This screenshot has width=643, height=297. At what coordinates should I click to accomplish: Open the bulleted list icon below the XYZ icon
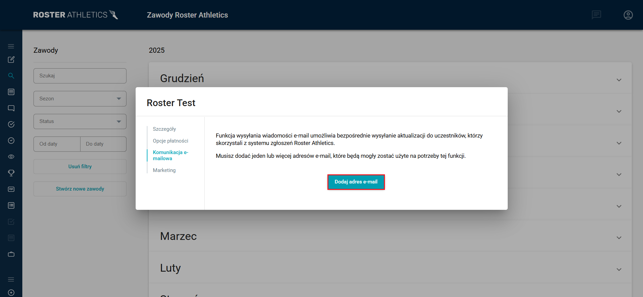pos(11,205)
